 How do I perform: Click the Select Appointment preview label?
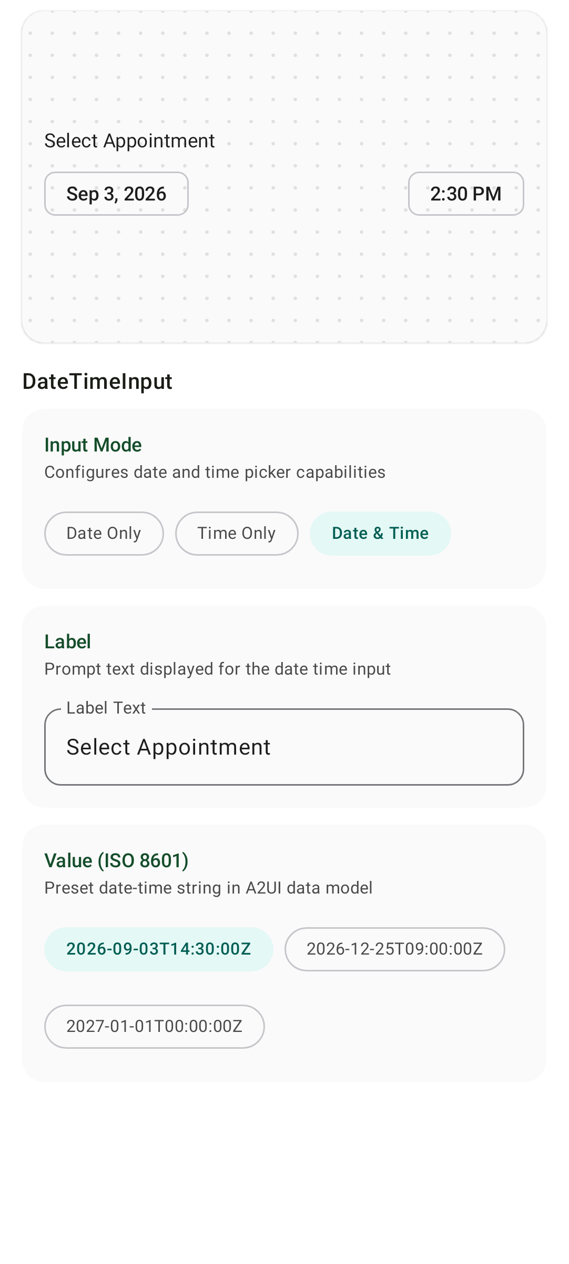coord(129,141)
